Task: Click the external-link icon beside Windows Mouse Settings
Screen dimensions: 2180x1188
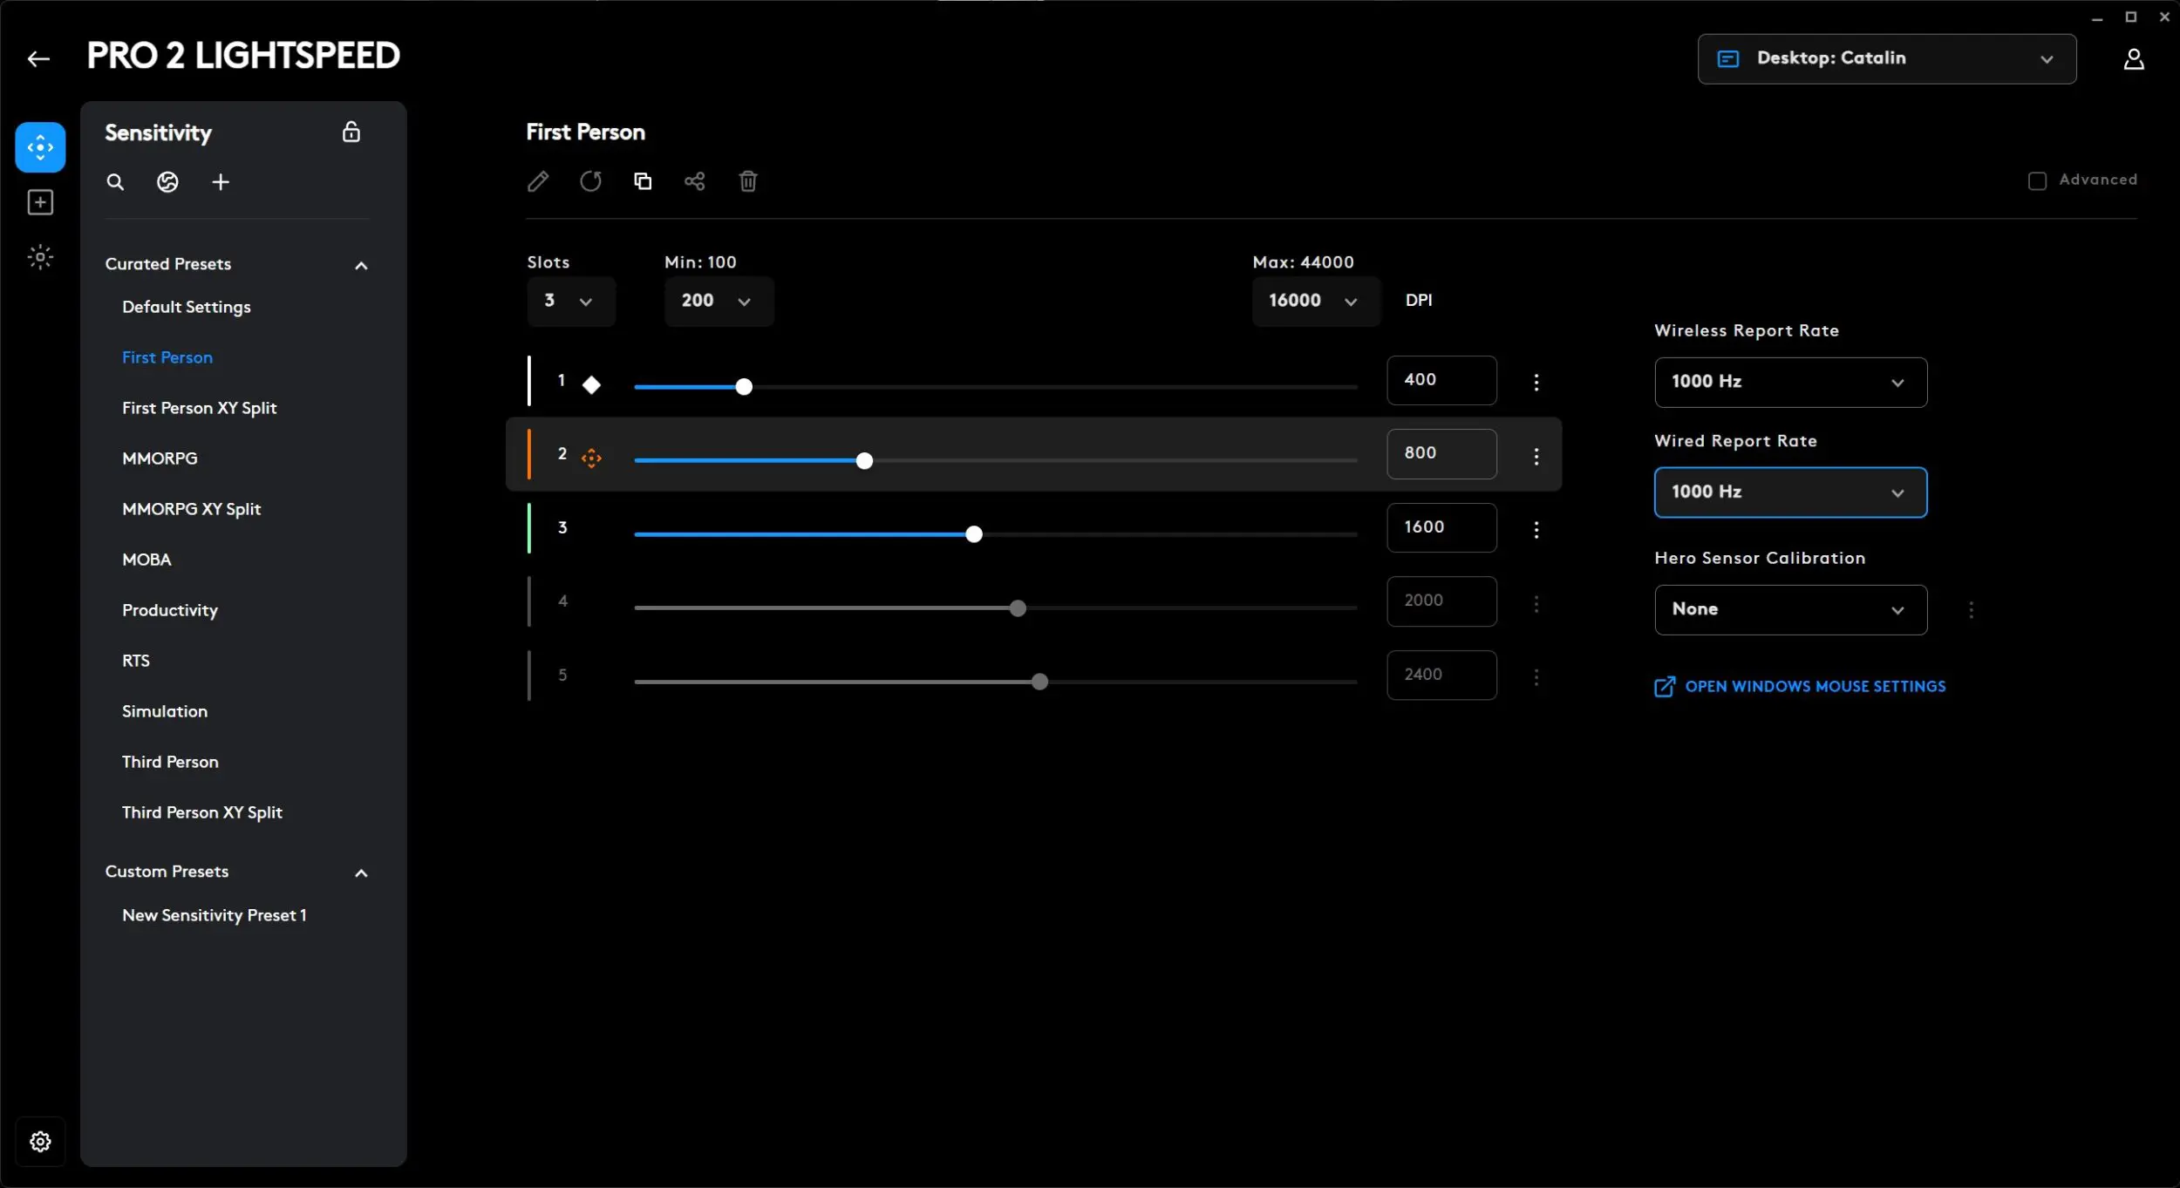Action: coord(1665,687)
